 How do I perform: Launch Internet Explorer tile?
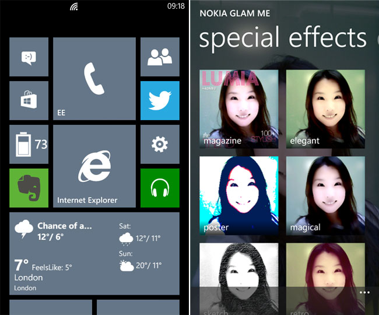point(94,166)
